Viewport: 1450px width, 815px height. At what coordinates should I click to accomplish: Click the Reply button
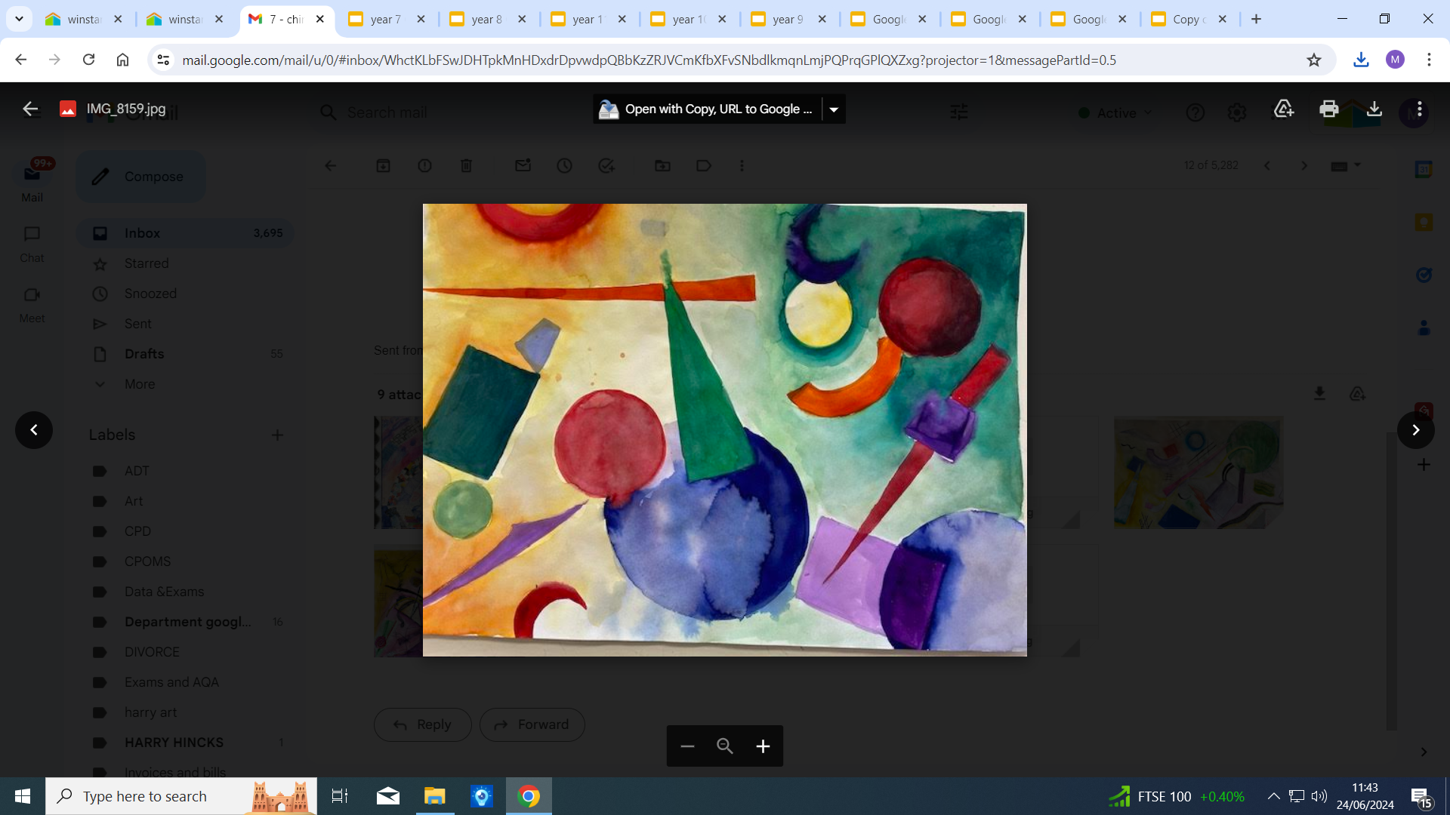tap(423, 724)
